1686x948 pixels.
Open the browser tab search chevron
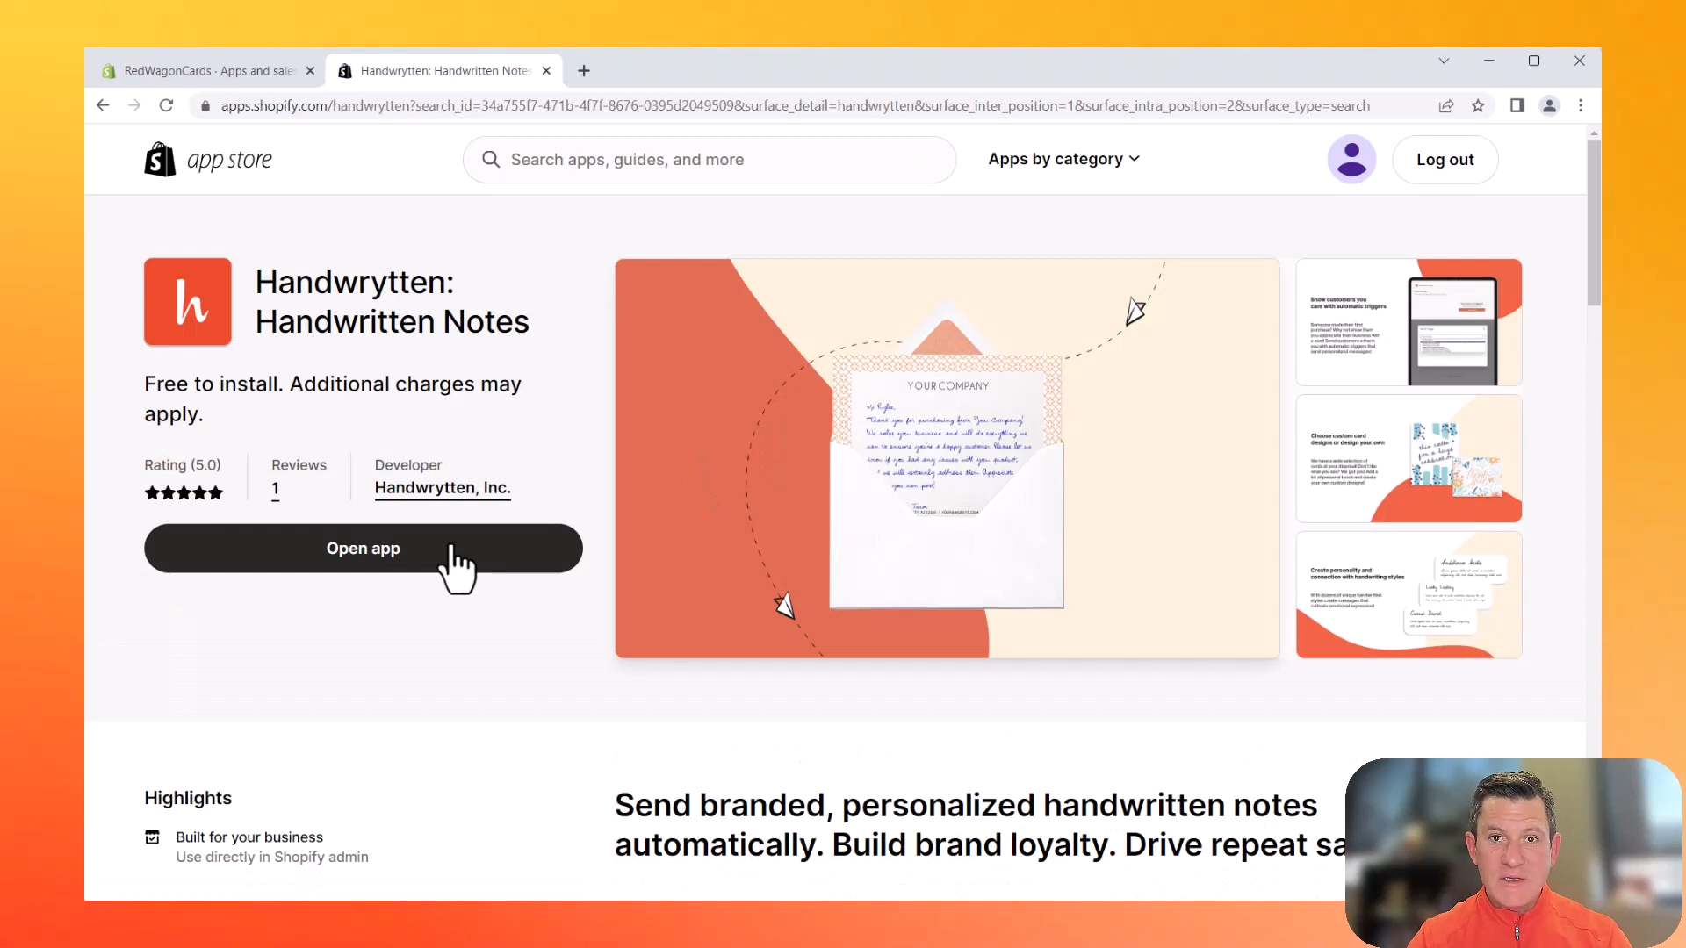[1444, 61]
